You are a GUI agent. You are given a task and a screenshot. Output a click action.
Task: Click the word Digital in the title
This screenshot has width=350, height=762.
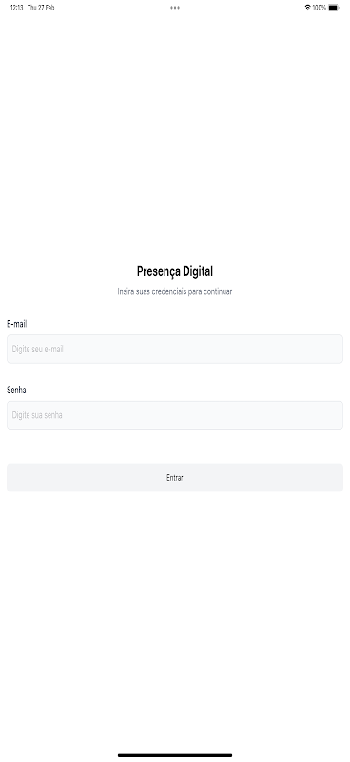pos(195,271)
